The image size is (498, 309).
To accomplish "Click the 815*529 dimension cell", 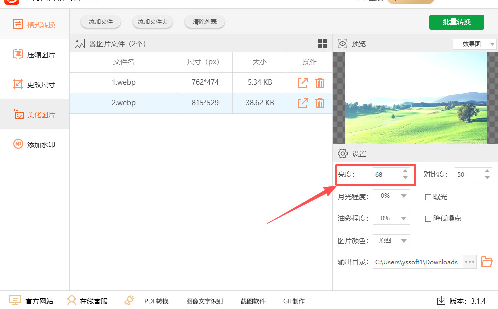I will pos(205,103).
